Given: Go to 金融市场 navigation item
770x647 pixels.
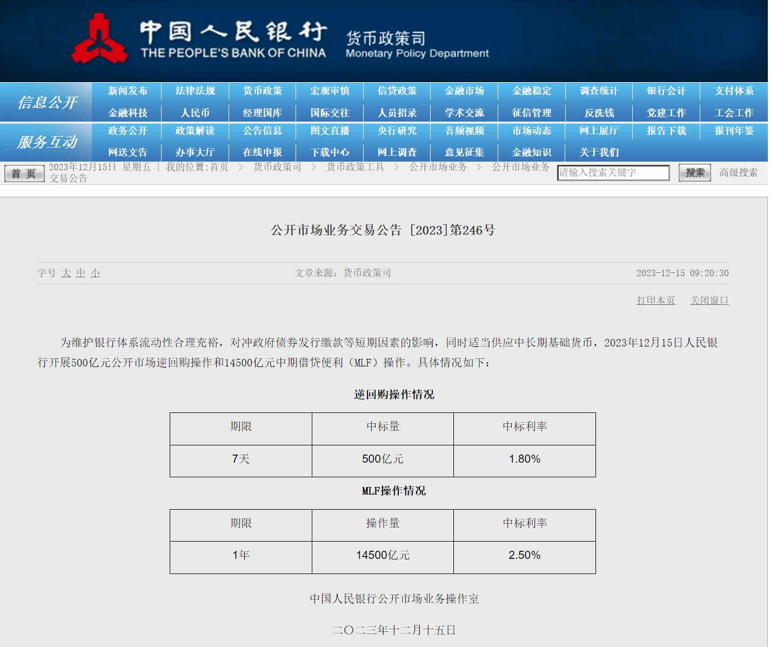Looking at the screenshot, I should (464, 91).
